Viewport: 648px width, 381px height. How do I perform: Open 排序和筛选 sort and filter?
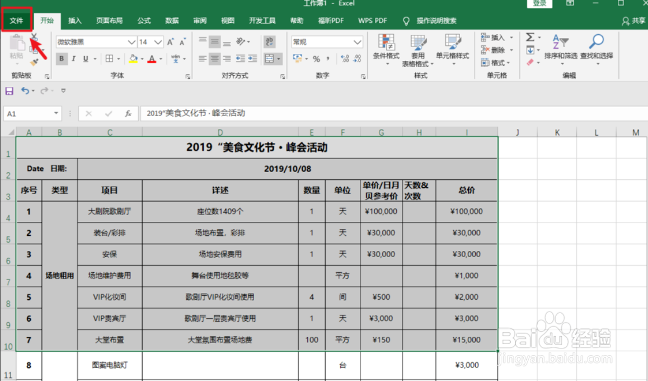click(x=561, y=49)
